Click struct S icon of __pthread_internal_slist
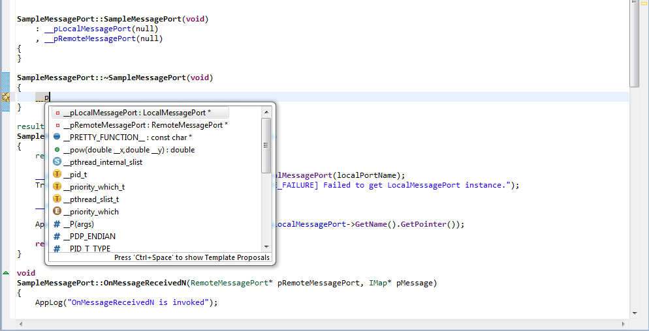 (57, 162)
